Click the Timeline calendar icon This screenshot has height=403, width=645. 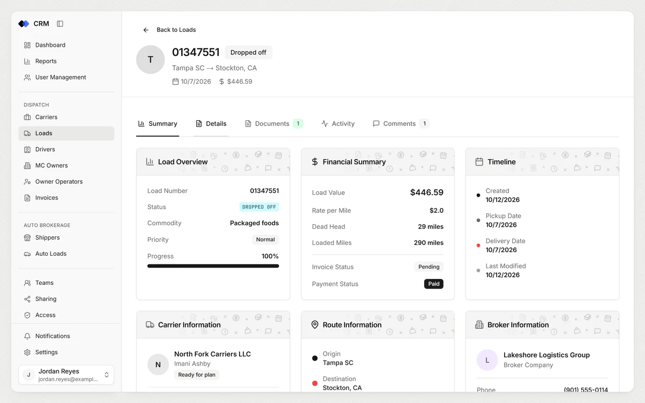479,162
